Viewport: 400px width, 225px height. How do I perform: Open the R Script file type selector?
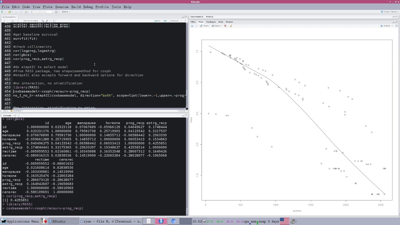point(182,111)
